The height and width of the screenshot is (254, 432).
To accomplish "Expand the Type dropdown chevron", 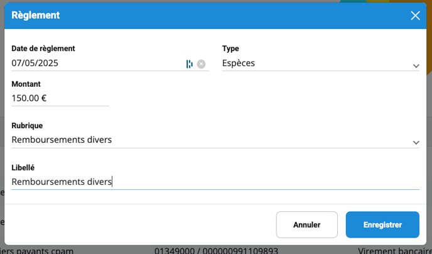I will pyautogui.click(x=416, y=66).
